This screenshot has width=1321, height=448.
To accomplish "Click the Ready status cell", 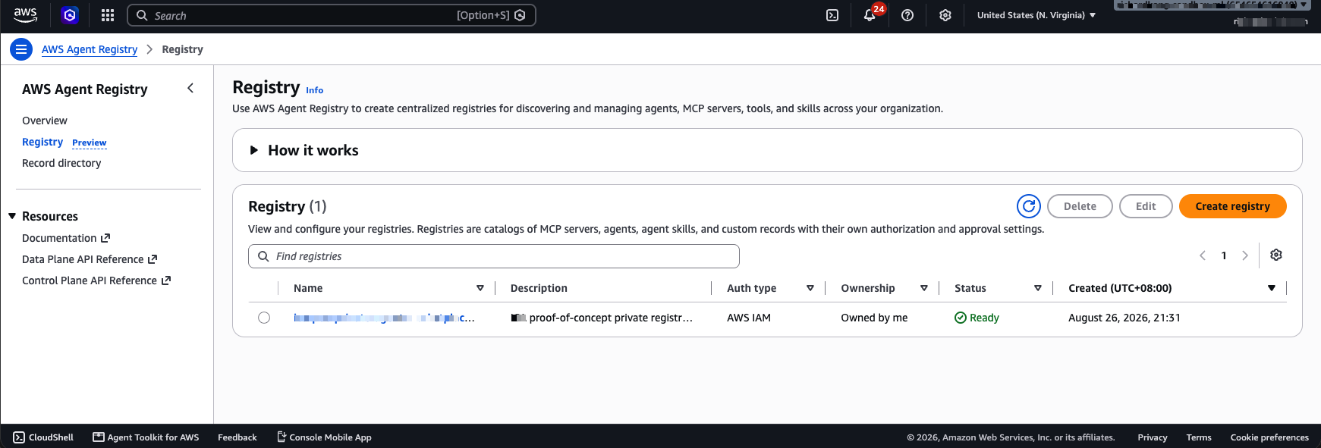I will 977,318.
